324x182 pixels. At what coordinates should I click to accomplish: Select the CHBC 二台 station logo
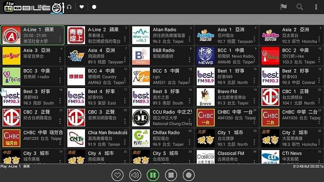[x=270, y=118]
